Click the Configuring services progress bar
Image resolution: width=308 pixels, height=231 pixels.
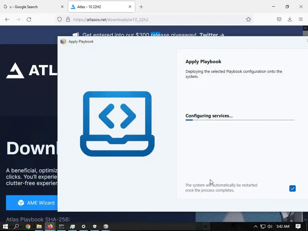[x=240, y=120]
